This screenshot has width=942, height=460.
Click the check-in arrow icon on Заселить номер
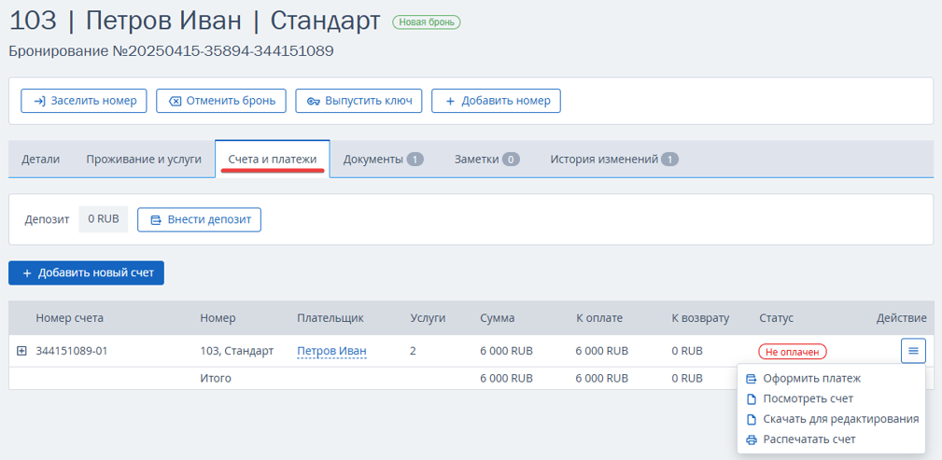click(39, 101)
